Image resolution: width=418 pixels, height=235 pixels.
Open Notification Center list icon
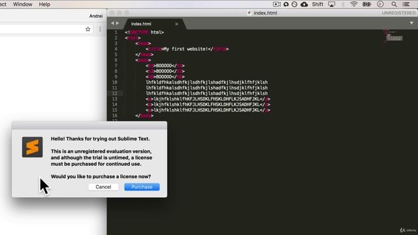coord(406,5)
